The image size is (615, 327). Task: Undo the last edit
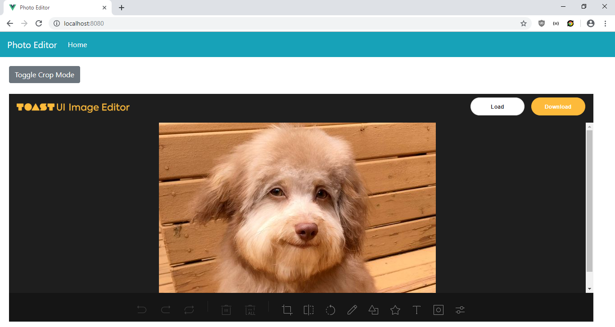coord(142,310)
